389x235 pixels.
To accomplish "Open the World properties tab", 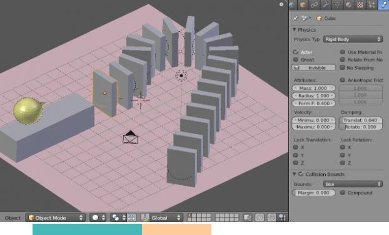I will click(293, 5).
